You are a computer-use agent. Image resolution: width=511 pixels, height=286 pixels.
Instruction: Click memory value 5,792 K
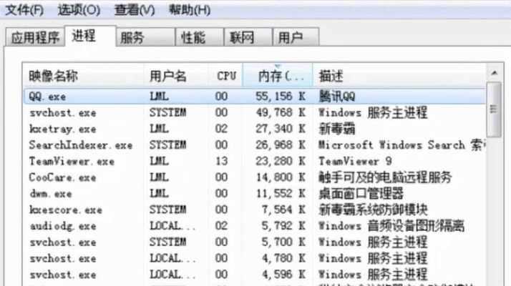pos(283,226)
